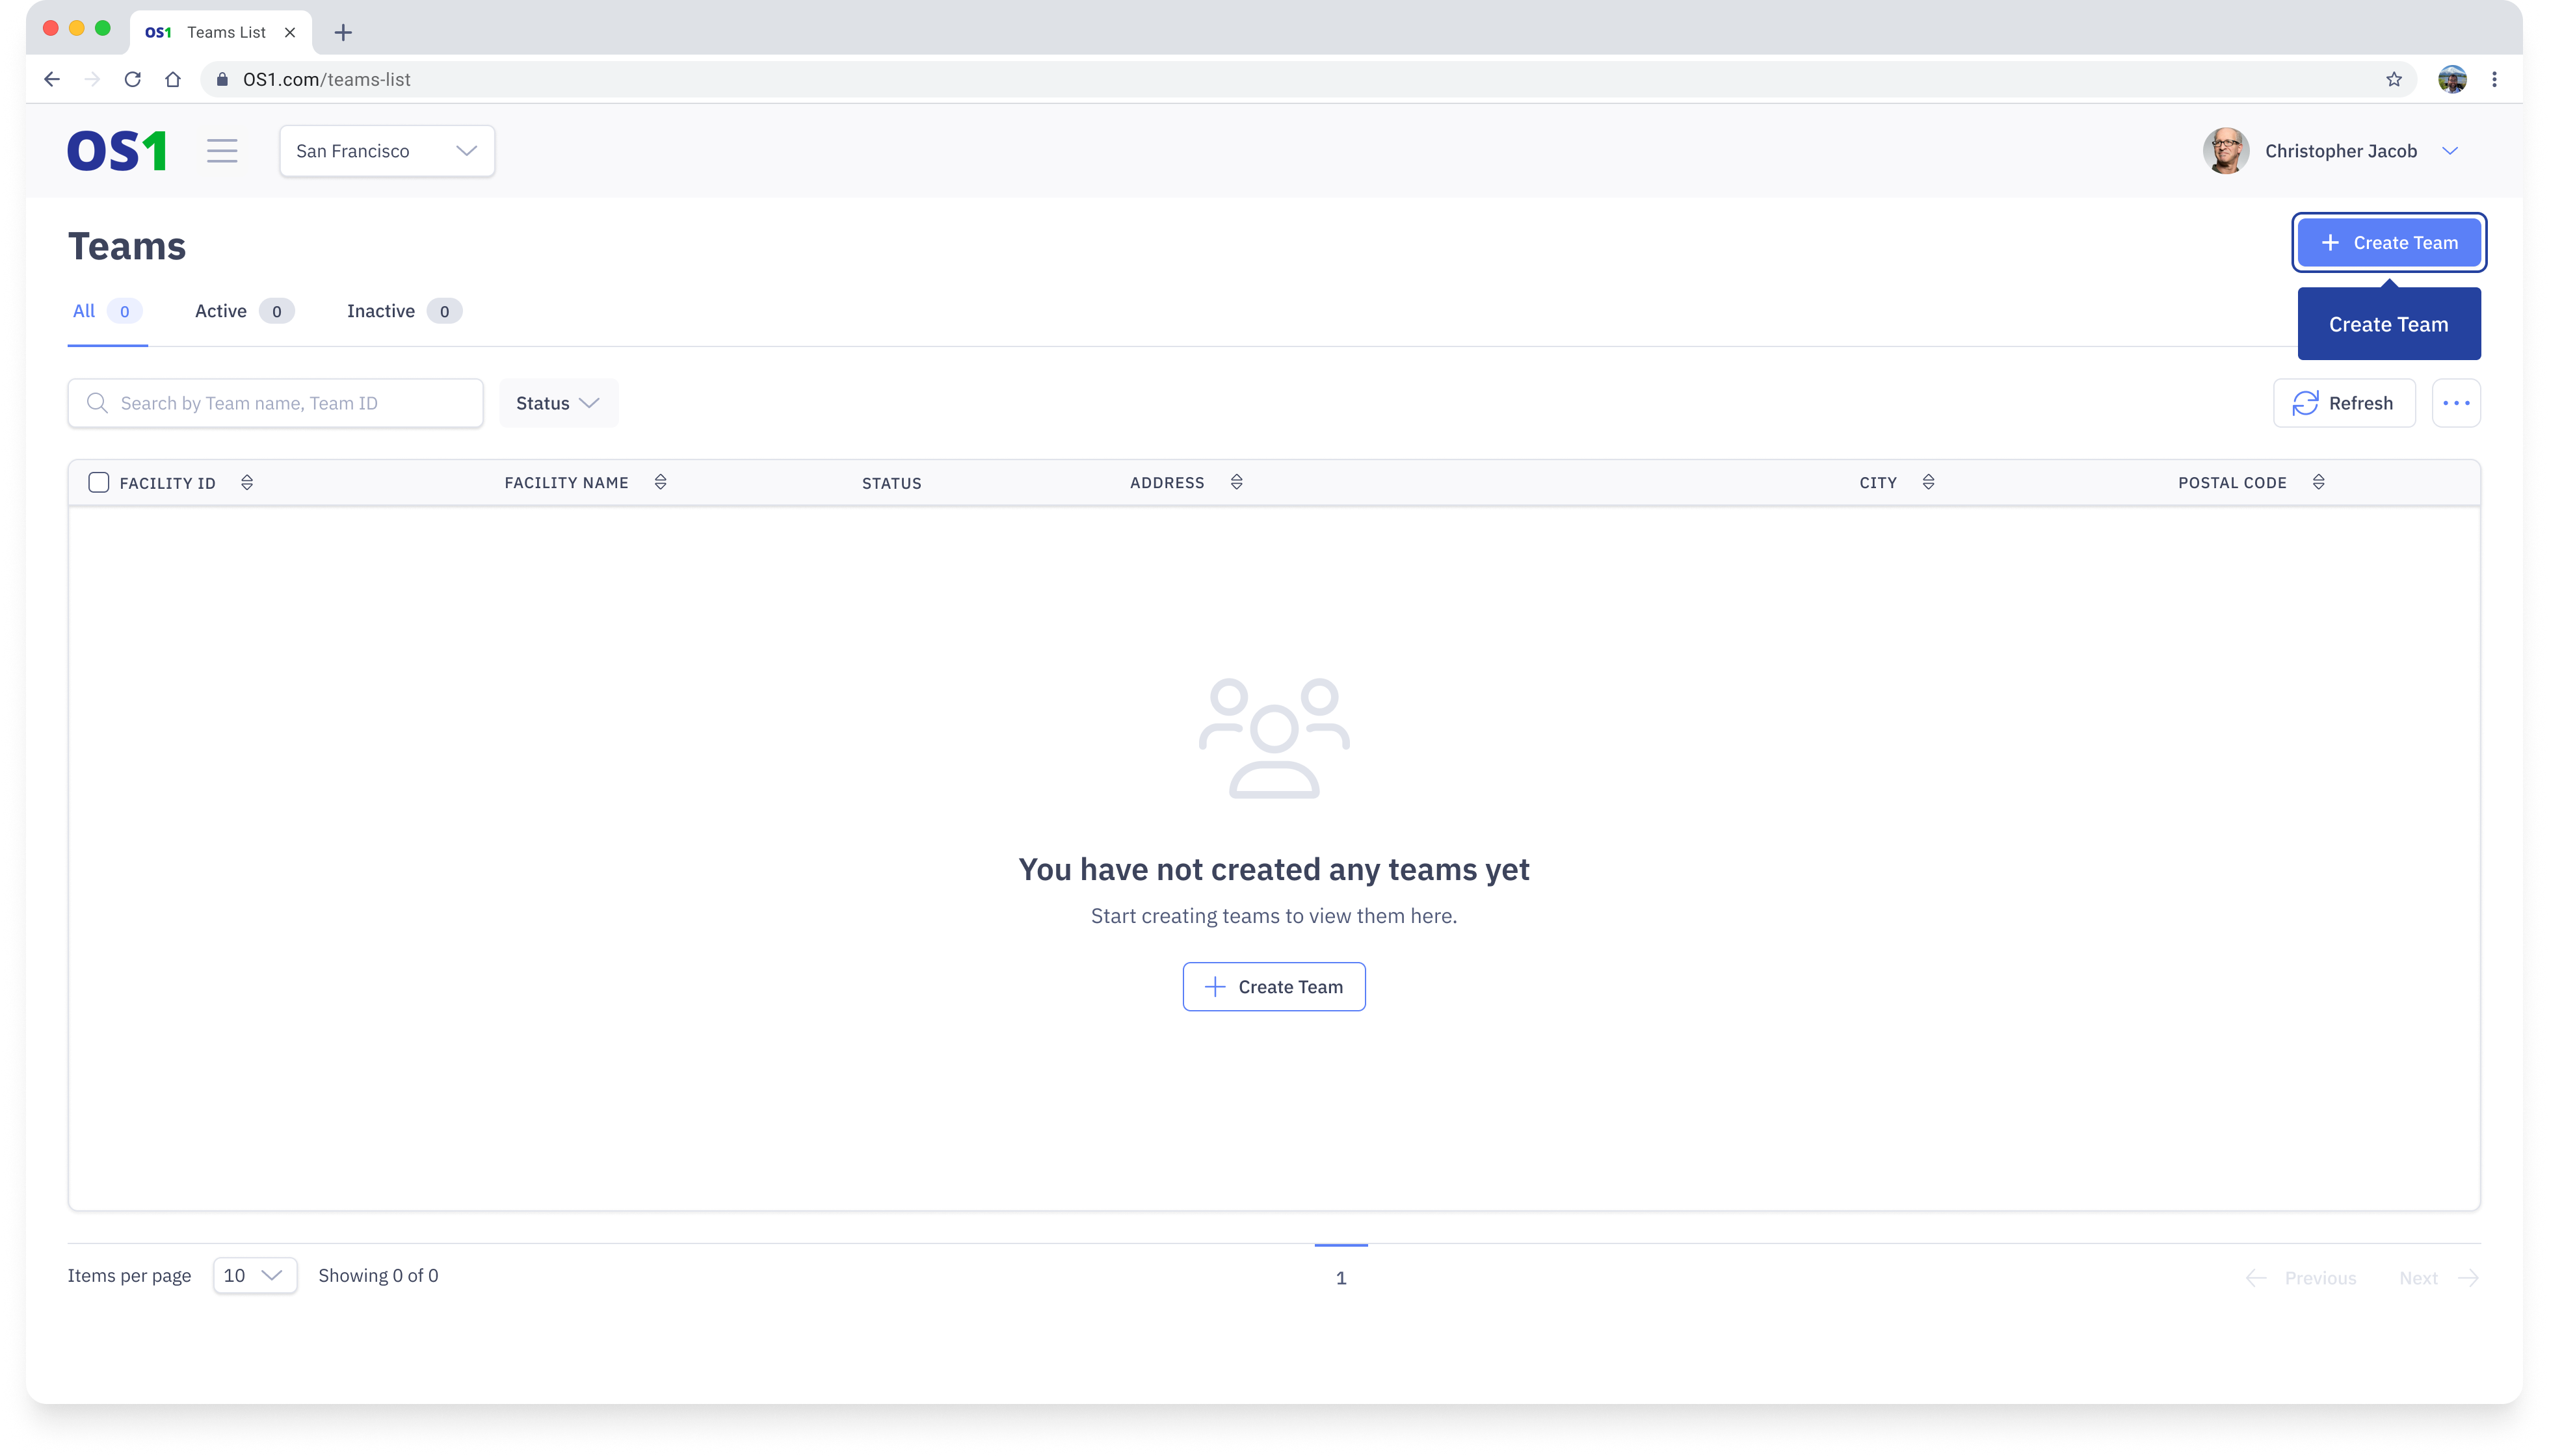
Task: Change items per page dropdown
Action: (254, 1275)
